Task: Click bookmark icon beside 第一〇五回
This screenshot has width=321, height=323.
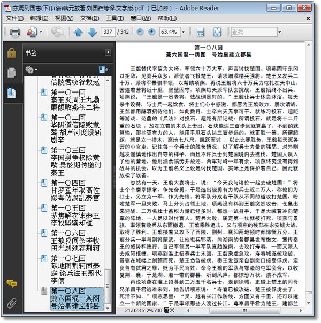Action: [44, 208]
